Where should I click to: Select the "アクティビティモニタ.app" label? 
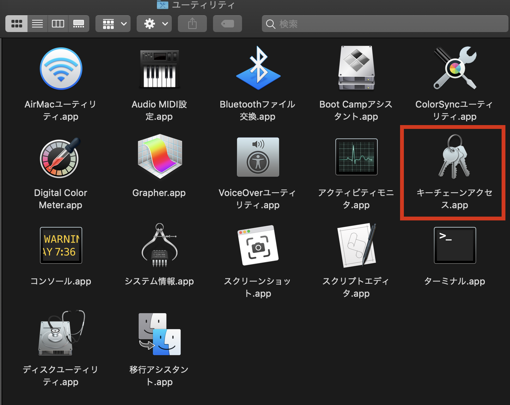(x=356, y=199)
